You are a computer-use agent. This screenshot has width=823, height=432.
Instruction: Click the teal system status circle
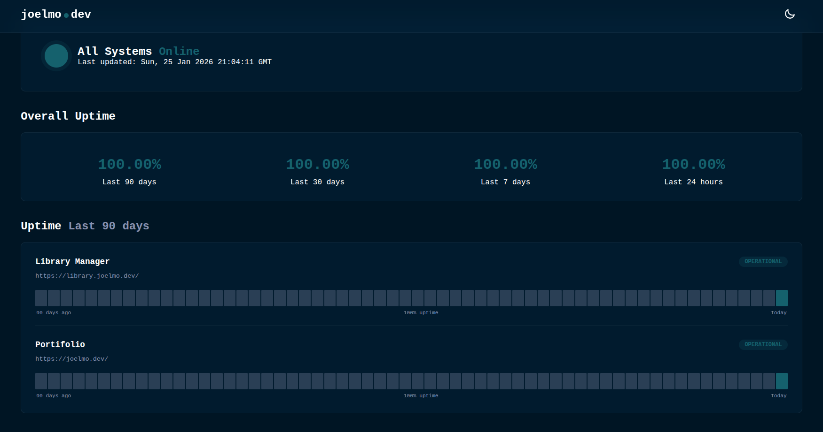[x=56, y=56]
